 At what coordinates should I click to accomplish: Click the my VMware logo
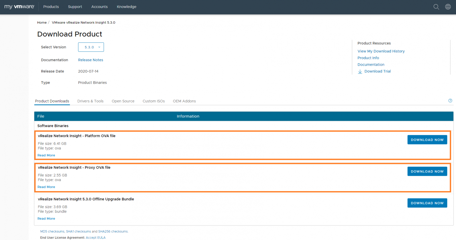tap(19, 6)
